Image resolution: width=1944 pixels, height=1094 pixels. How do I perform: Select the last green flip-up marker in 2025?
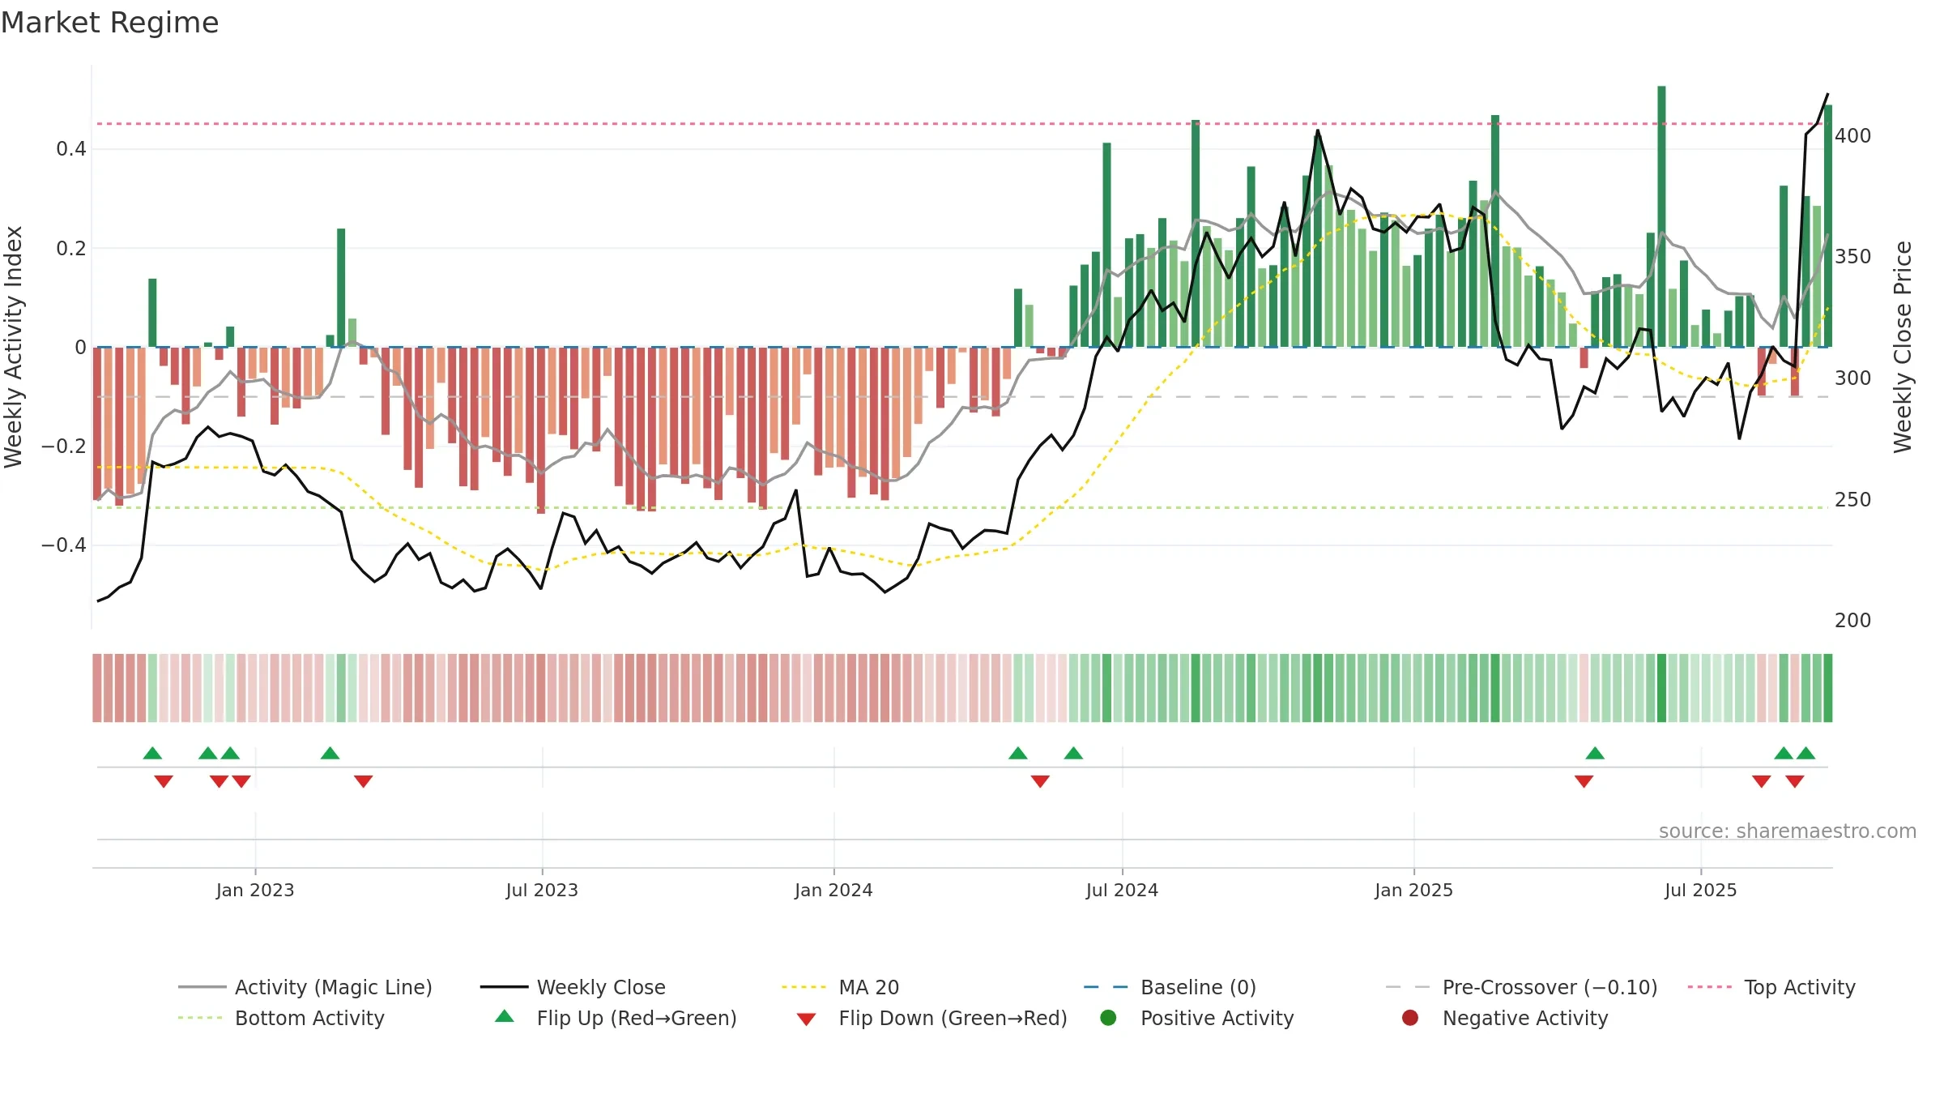point(1805,754)
